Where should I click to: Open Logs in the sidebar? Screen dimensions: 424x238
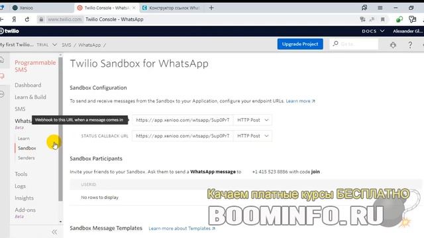[x=20, y=186]
